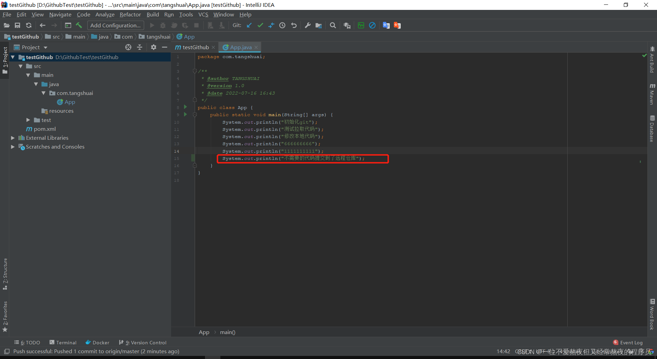Open the Event Log
The height and width of the screenshot is (359, 657).
click(628, 343)
